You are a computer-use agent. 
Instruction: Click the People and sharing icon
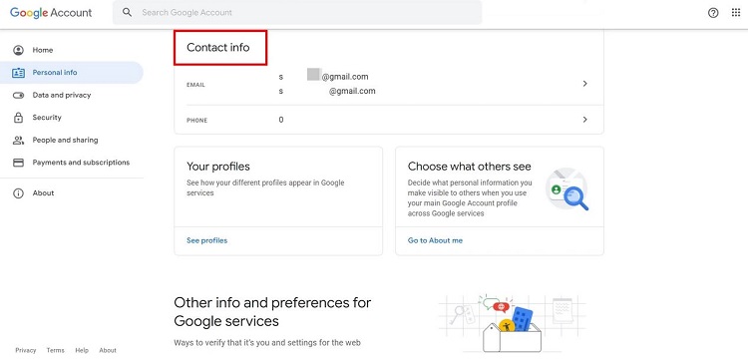coord(18,141)
